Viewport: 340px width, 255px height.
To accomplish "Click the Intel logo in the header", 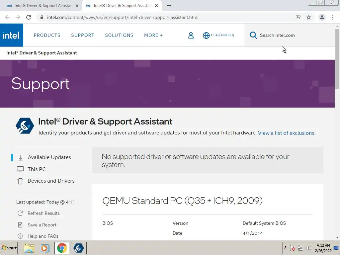I will pyautogui.click(x=12, y=35).
